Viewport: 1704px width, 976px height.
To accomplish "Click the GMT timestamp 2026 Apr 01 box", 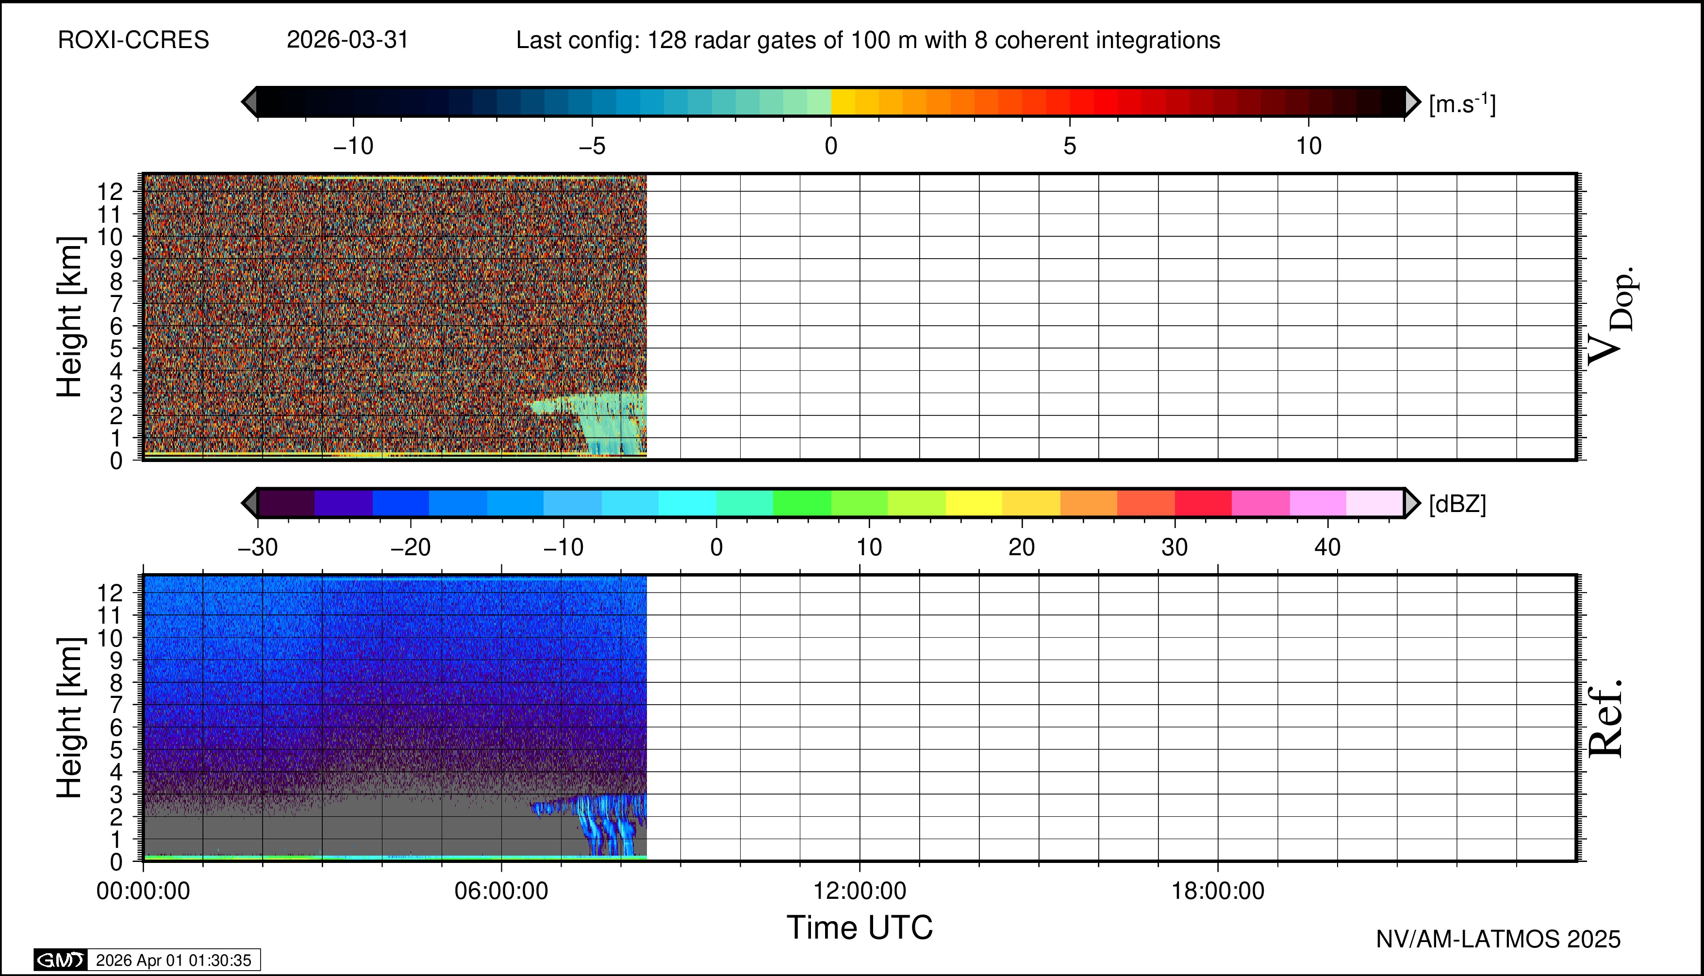I will [x=173, y=960].
